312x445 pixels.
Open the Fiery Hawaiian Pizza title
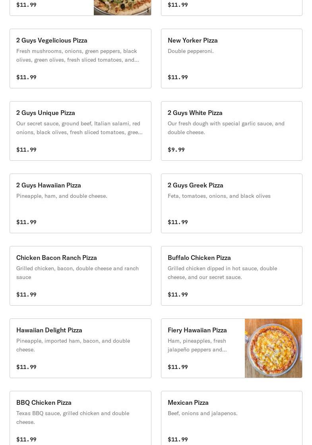coord(197,330)
